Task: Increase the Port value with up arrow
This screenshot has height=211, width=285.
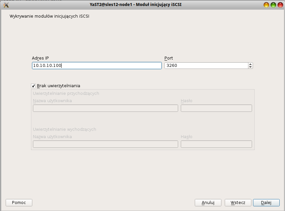Action: [250, 64]
